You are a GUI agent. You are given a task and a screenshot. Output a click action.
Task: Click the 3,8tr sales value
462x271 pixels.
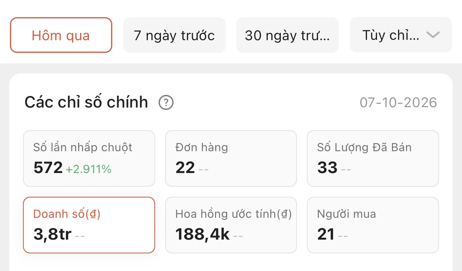tap(52, 234)
